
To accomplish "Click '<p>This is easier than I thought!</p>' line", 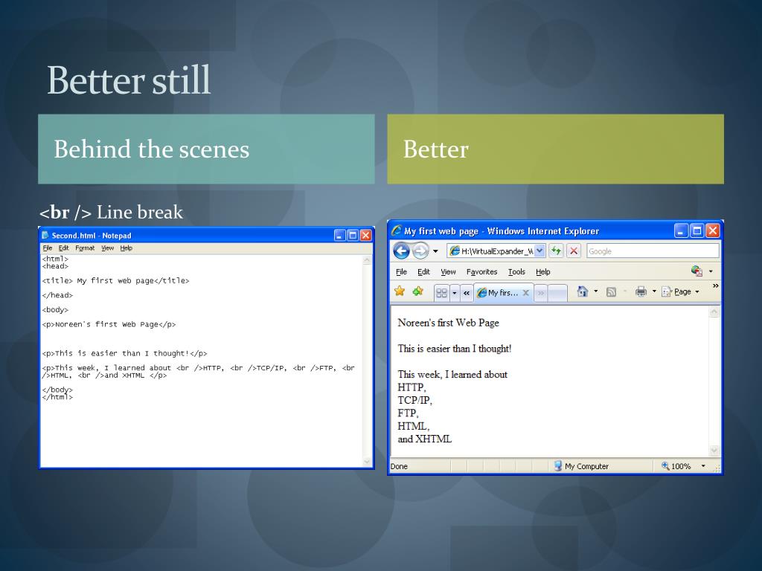I will 124,353.
